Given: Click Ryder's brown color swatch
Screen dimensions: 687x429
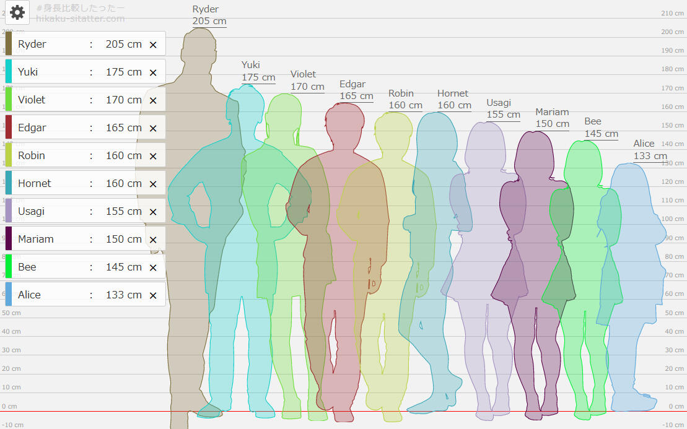Looking at the screenshot, I should (x=9, y=44).
